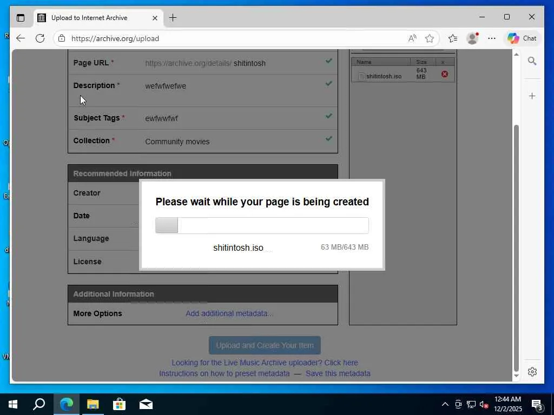Open the taskbar clock showing 12:44 AM
The width and height of the screenshot is (554, 415).
(507, 404)
